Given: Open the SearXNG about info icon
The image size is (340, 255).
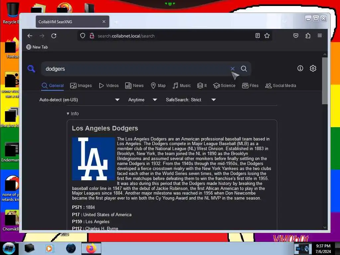Looking at the screenshot, I should pos(300,68).
